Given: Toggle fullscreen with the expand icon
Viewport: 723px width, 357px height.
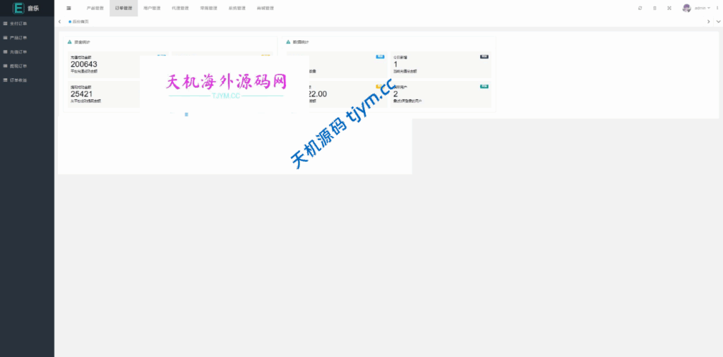Looking at the screenshot, I should (669, 8).
